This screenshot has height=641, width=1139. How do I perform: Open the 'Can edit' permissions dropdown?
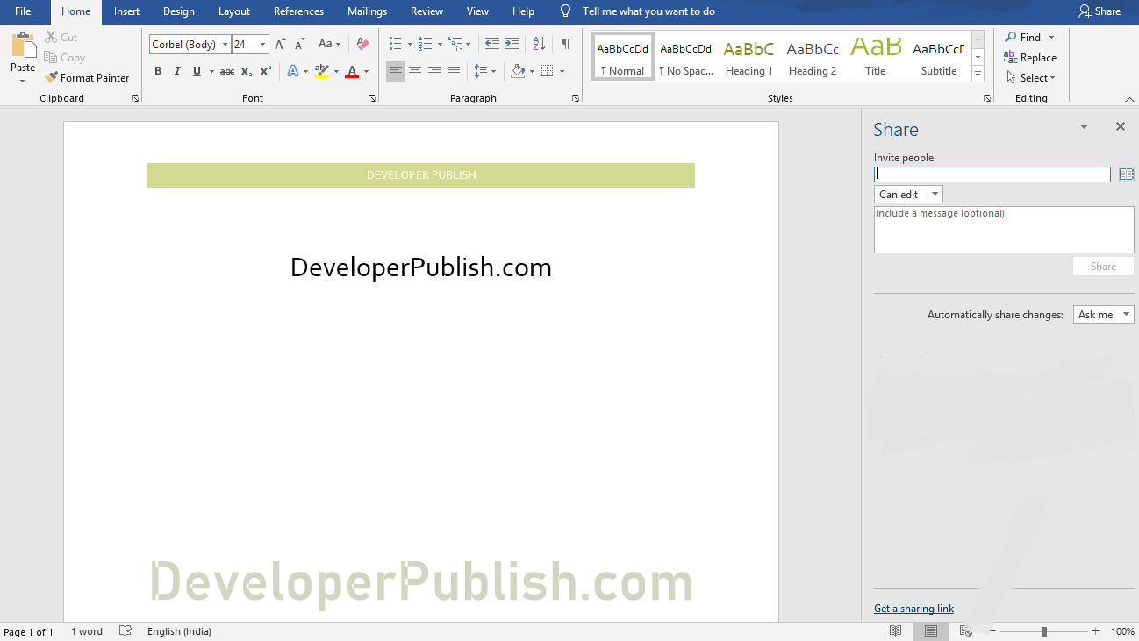[x=907, y=194]
